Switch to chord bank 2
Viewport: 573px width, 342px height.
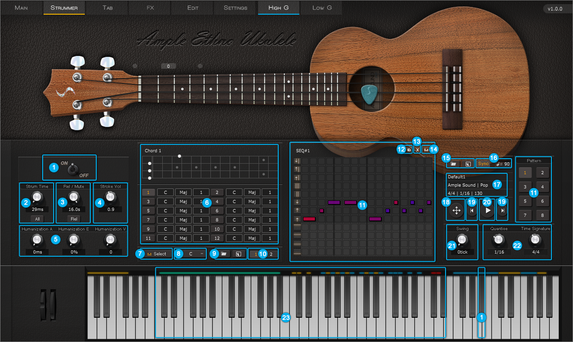271,254
